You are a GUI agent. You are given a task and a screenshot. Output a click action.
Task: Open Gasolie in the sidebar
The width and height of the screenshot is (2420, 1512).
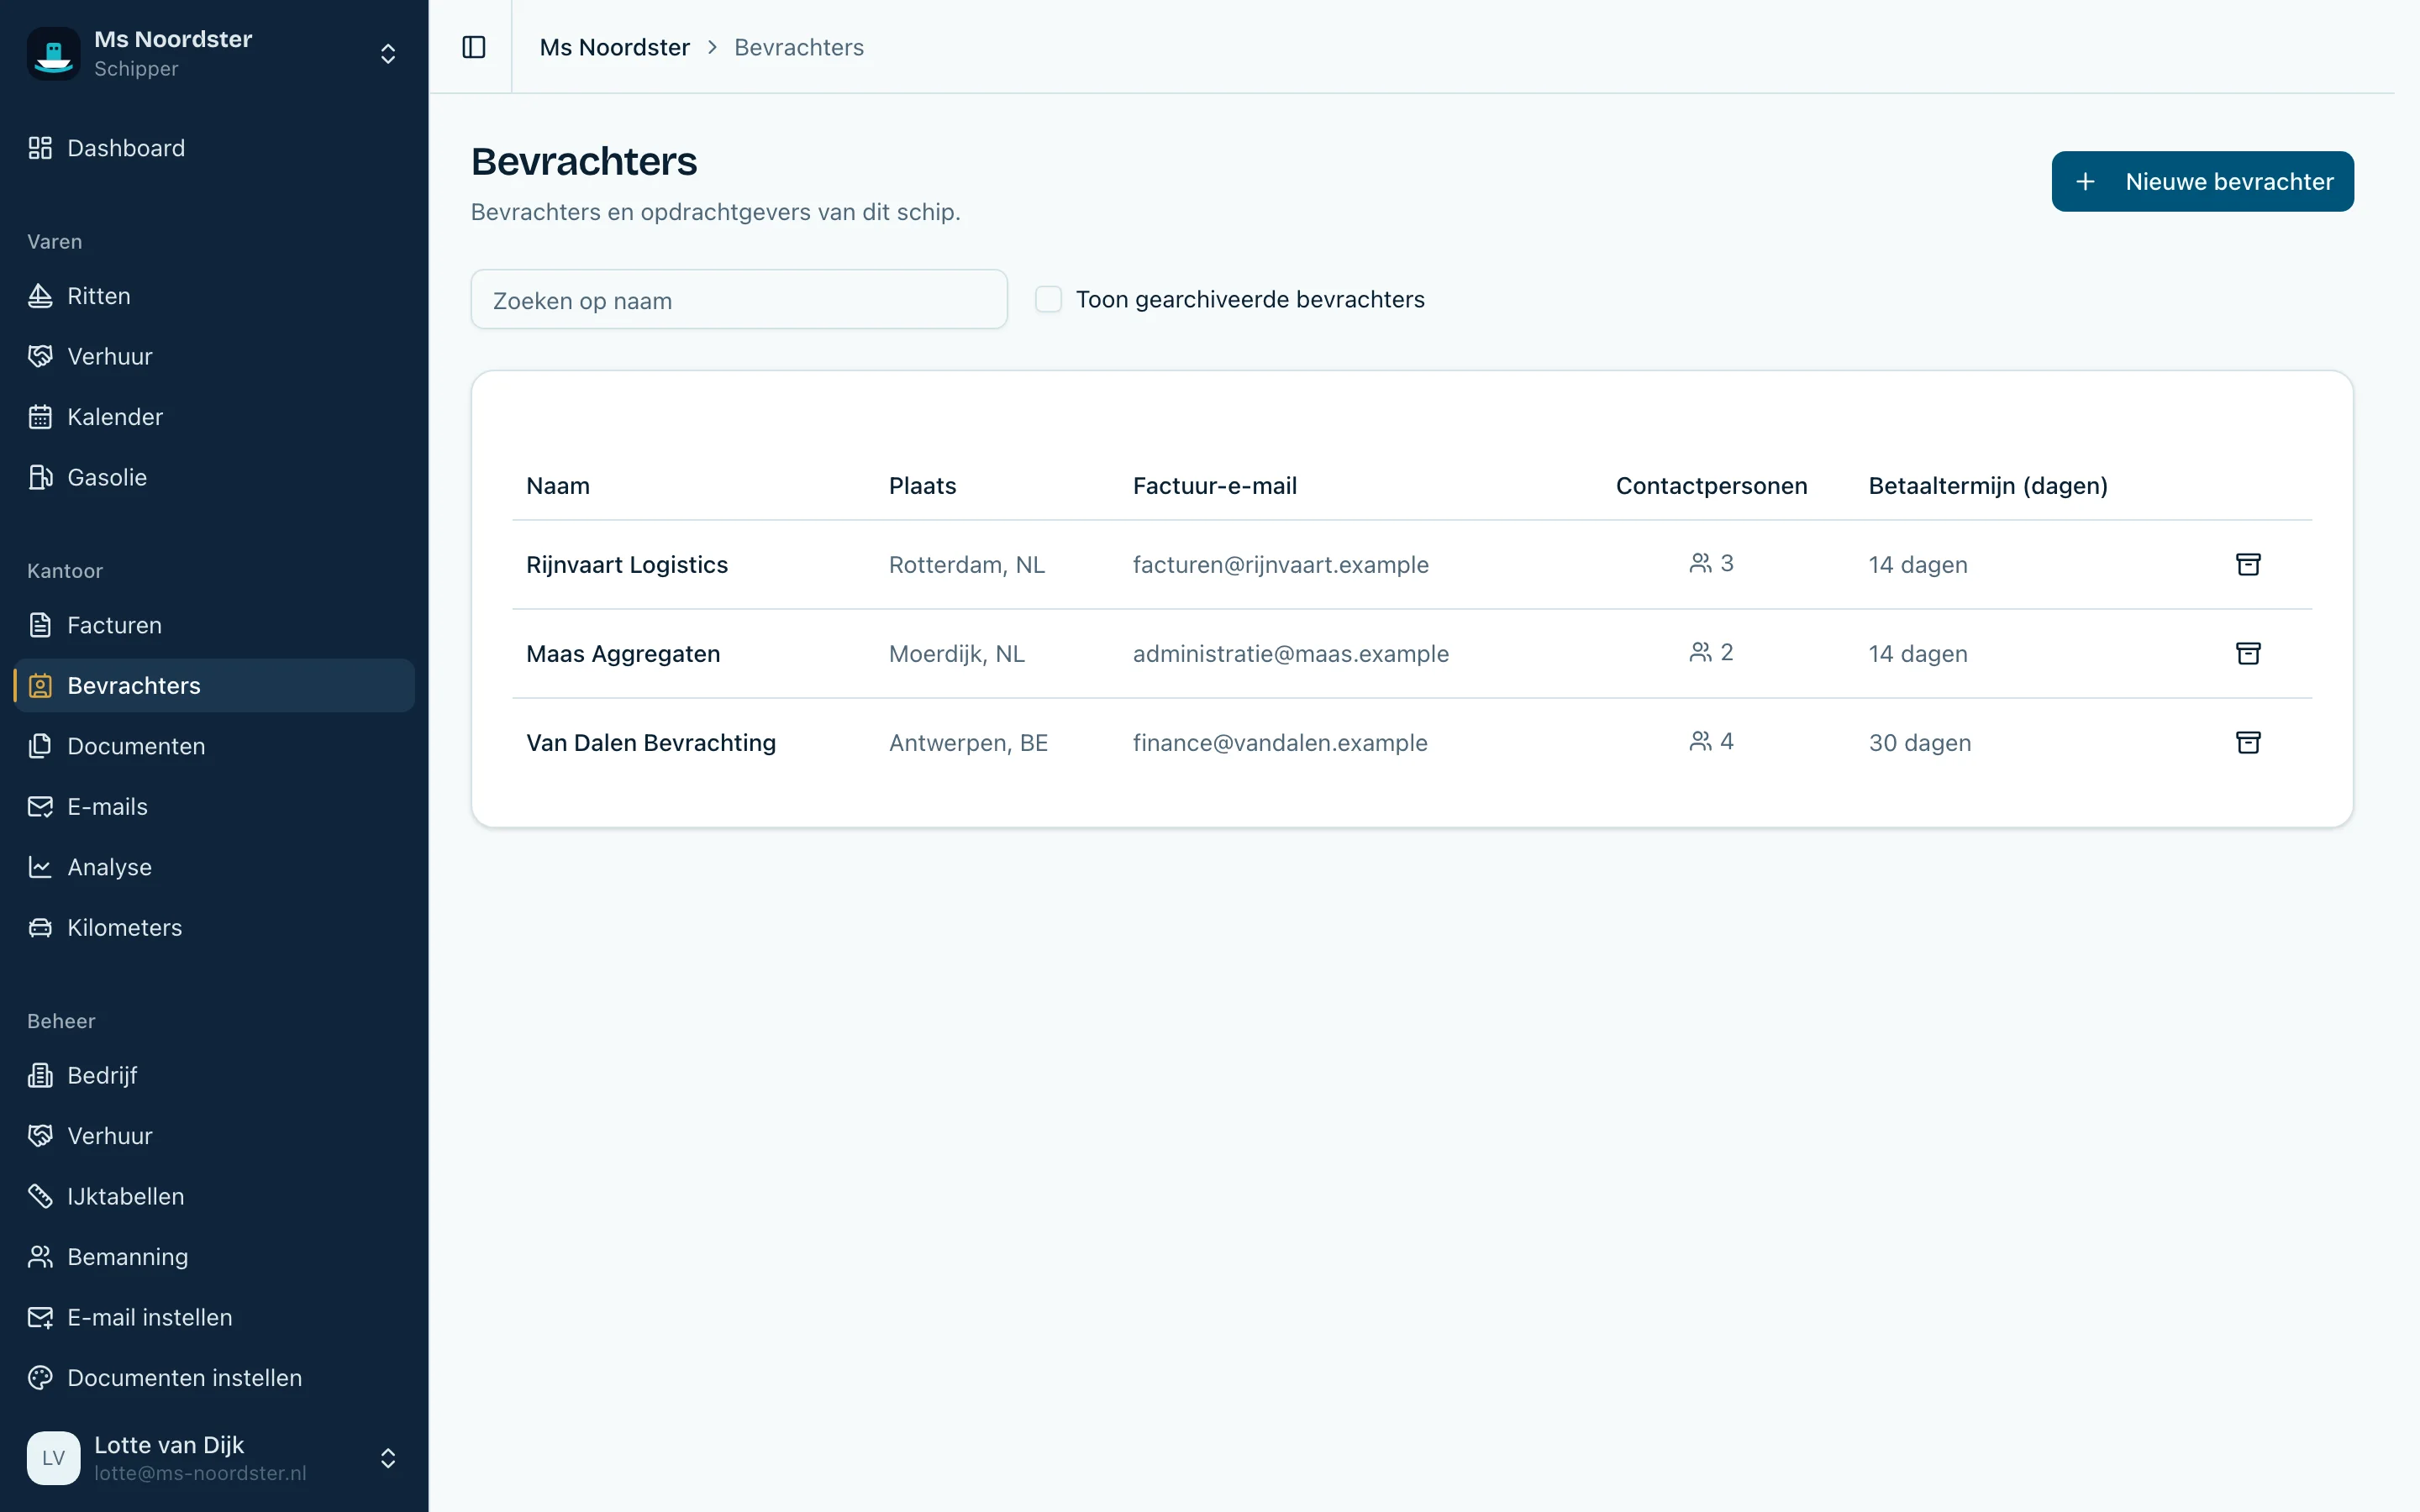214,477
